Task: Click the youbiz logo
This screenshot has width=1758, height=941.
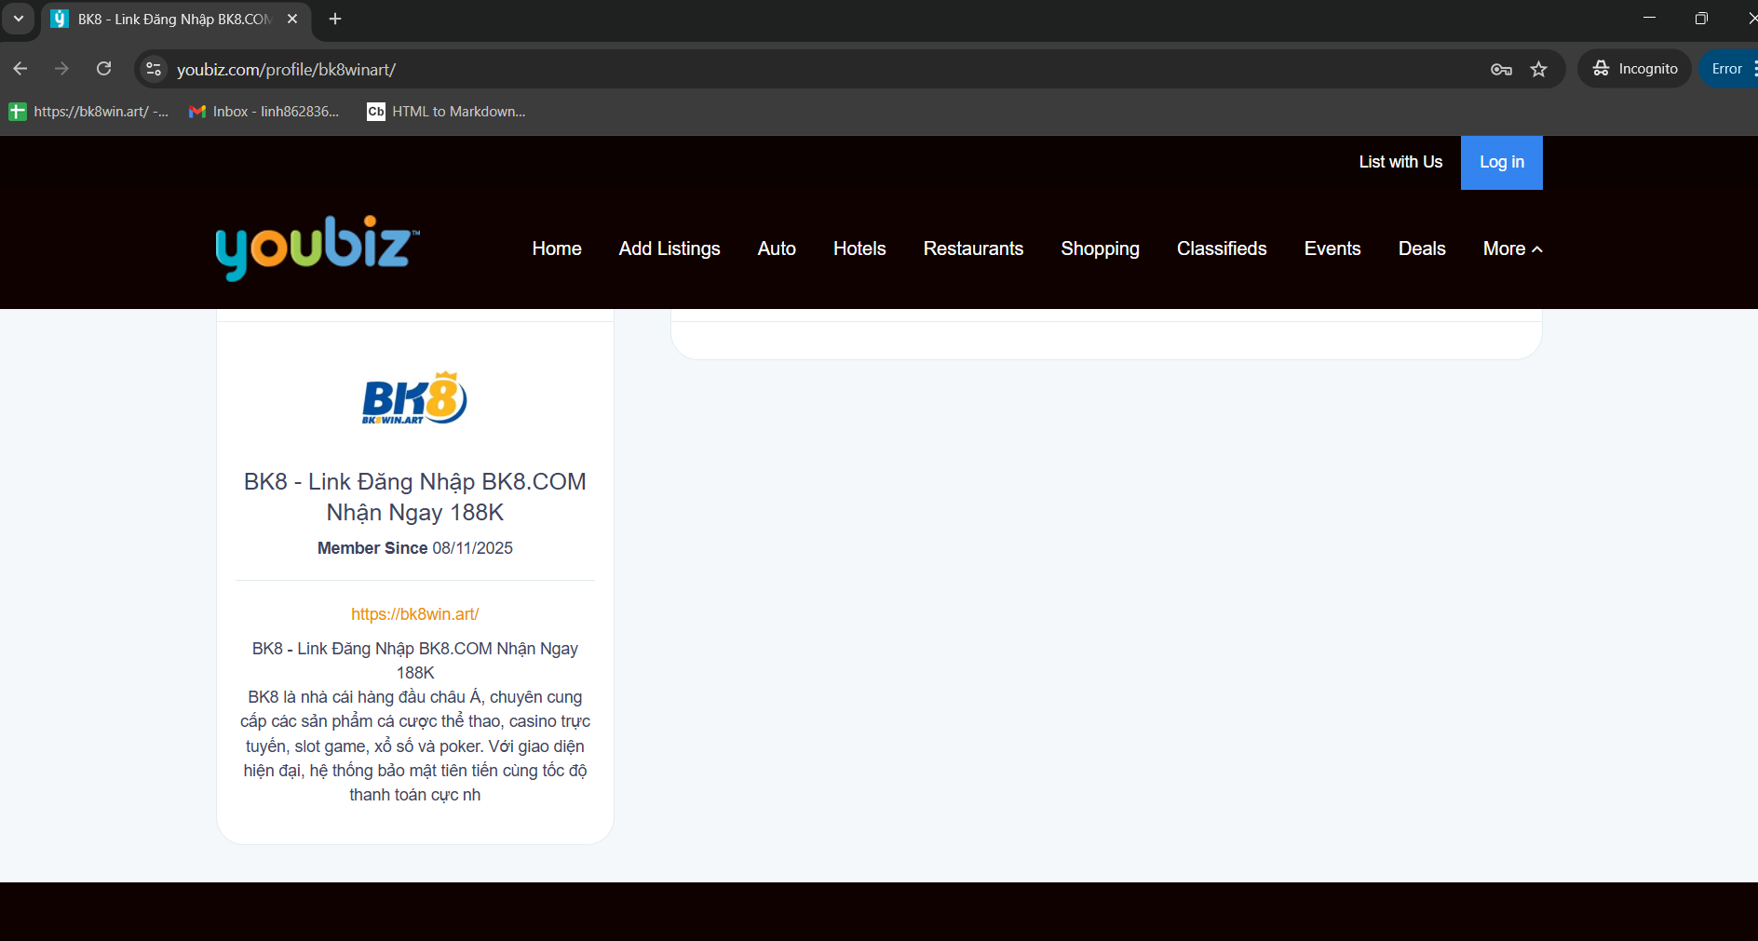Action: pyautogui.click(x=318, y=248)
